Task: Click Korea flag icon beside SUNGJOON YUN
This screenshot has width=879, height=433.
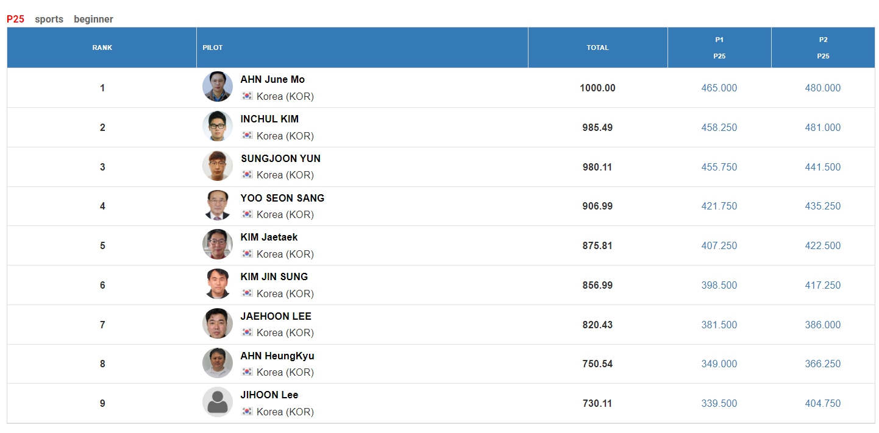Action: click(x=247, y=174)
